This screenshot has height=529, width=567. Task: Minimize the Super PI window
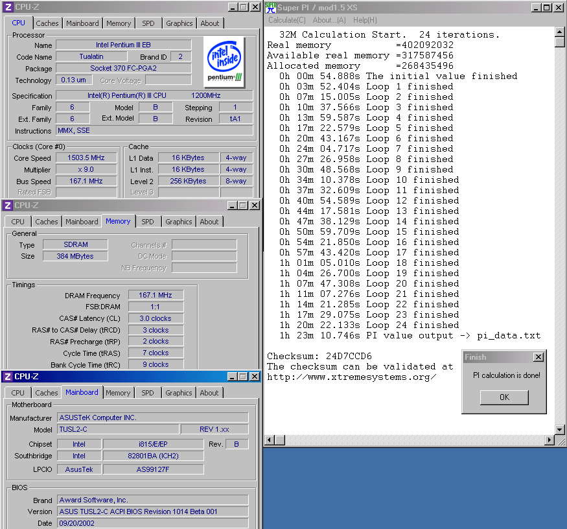[537, 7]
